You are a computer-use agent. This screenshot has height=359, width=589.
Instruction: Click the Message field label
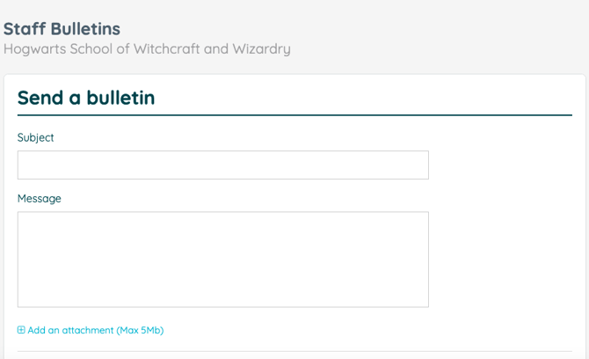tap(39, 199)
